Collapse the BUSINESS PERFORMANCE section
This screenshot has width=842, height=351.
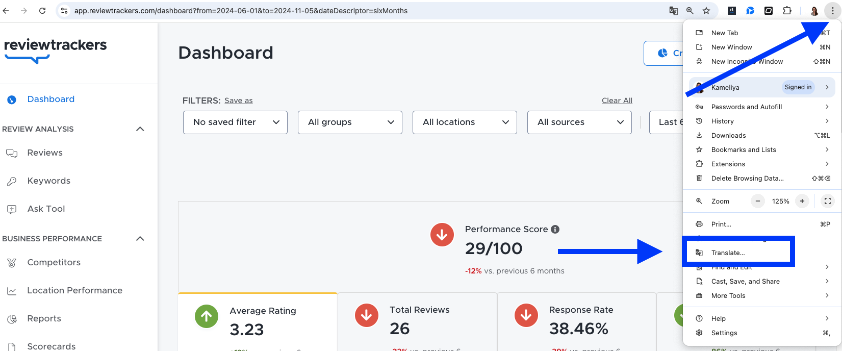point(140,239)
